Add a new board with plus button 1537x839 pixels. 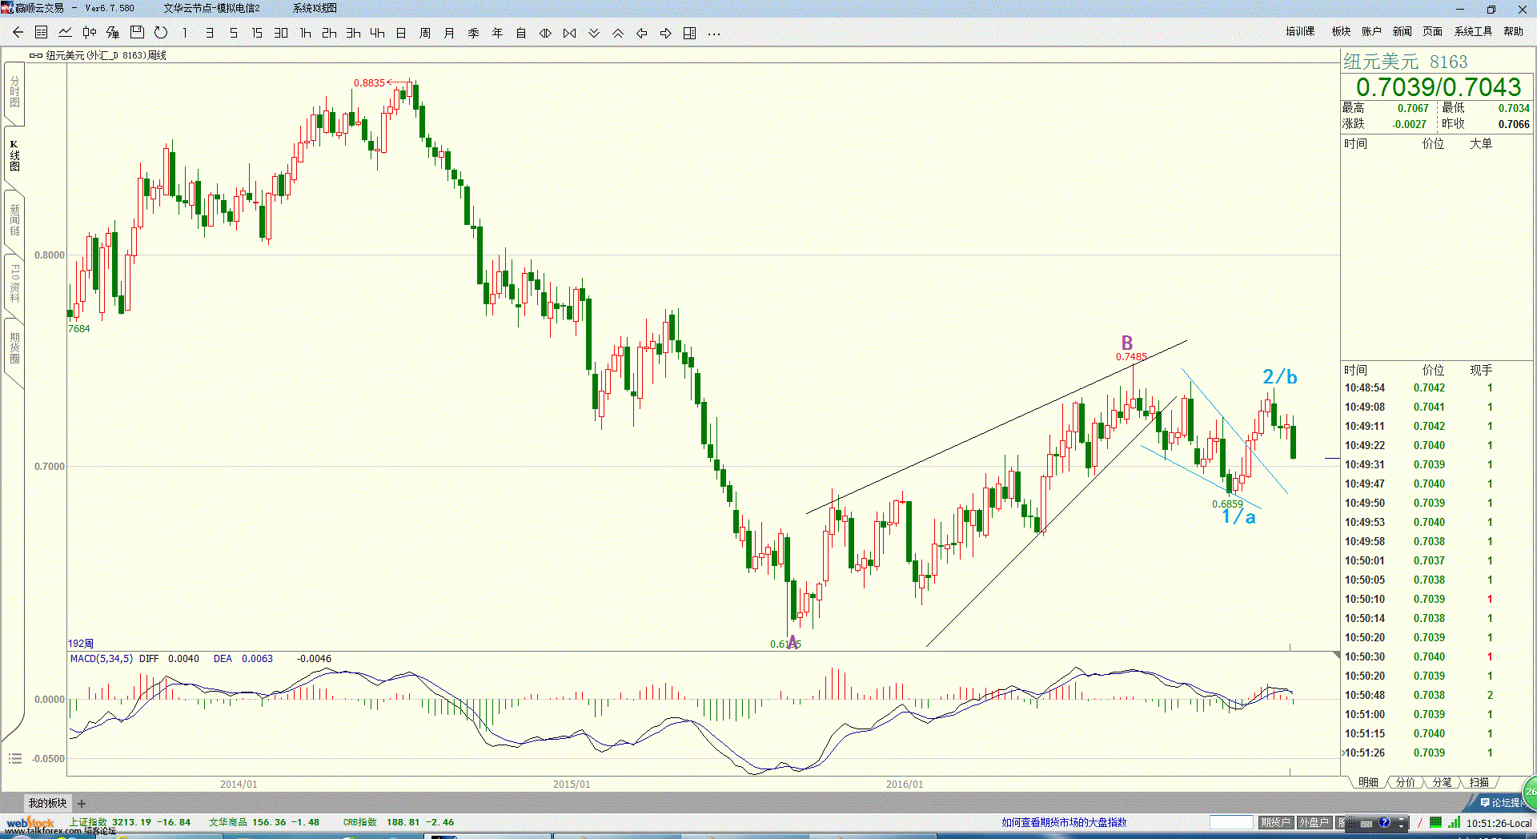(x=82, y=804)
